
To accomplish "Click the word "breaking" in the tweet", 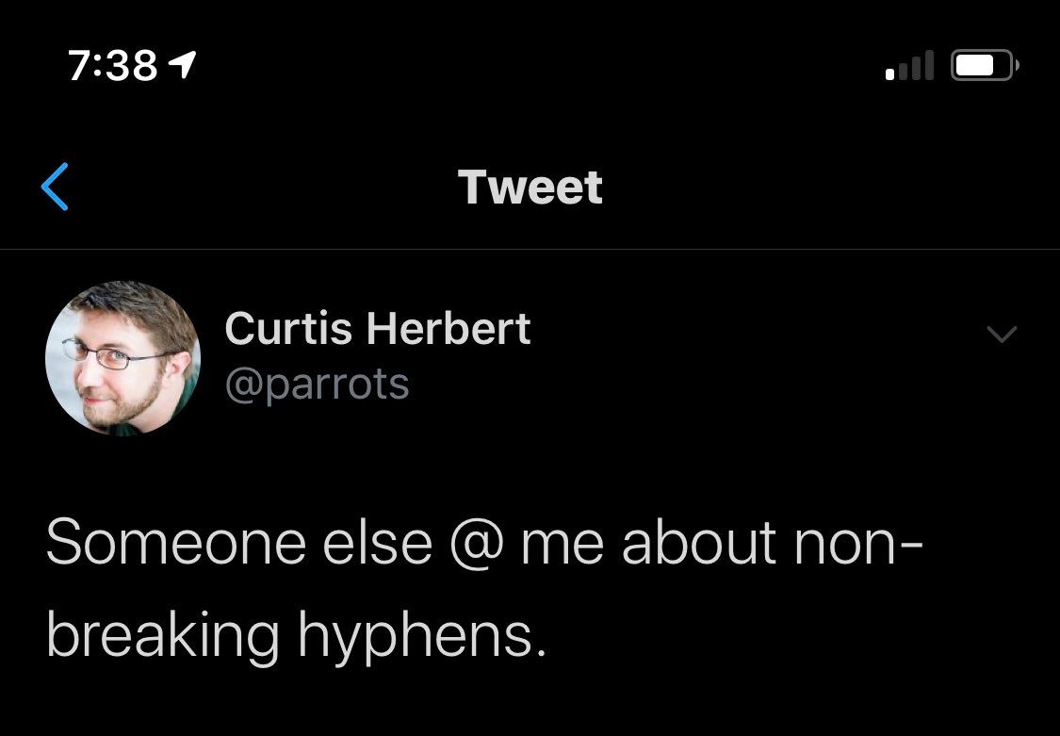I will [x=162, y=636].
